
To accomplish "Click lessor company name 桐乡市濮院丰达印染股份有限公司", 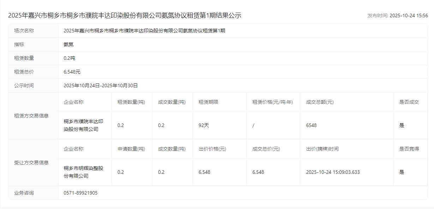I will tap(83, 125).
